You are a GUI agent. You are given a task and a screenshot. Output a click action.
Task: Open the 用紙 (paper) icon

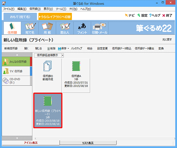tap(47, 28)
